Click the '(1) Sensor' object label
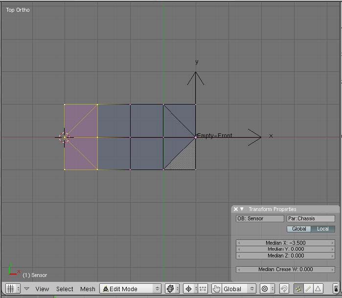 35,275
